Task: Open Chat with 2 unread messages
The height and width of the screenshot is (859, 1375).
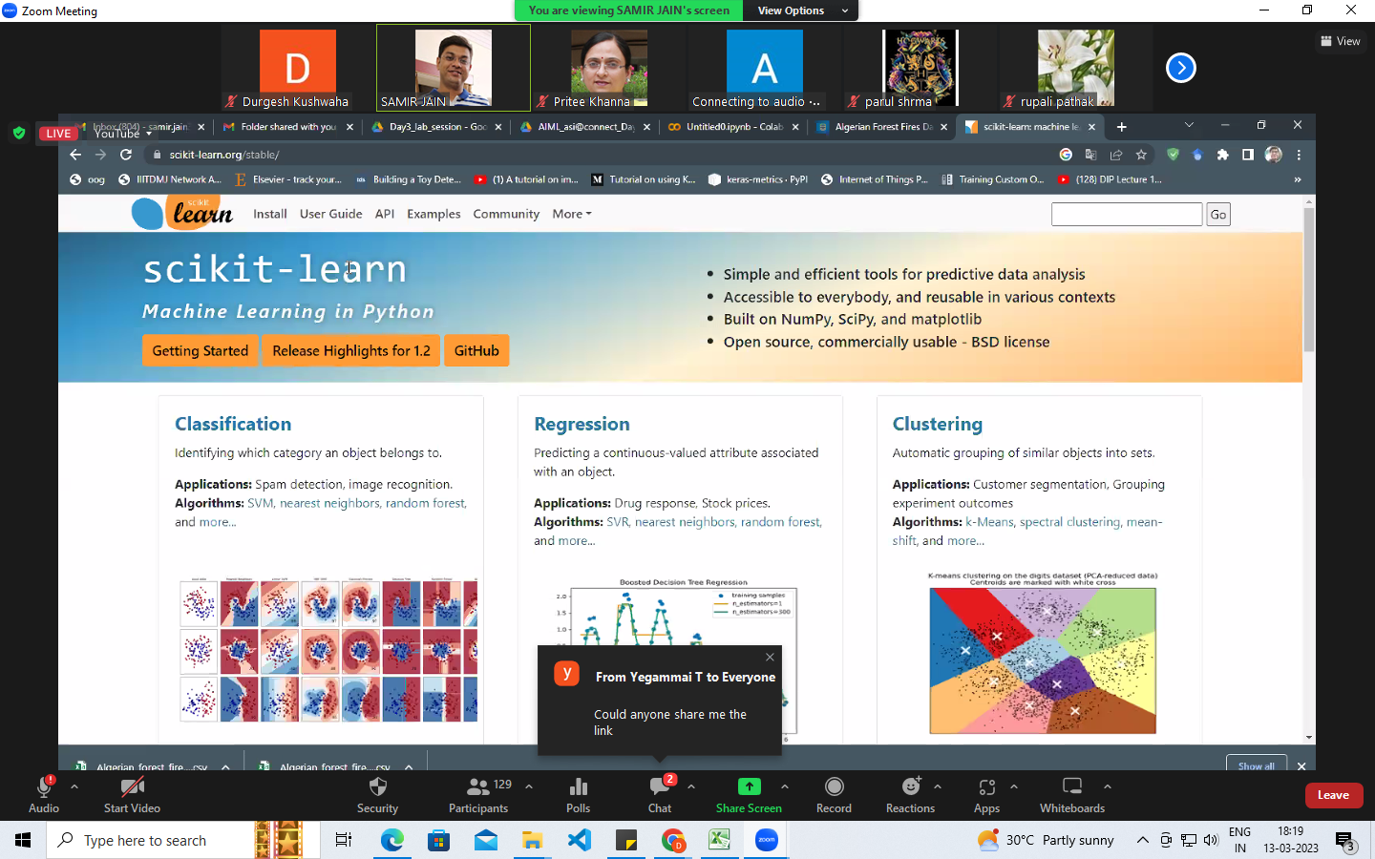Action: pyautogui.click(x=660, y=786)
